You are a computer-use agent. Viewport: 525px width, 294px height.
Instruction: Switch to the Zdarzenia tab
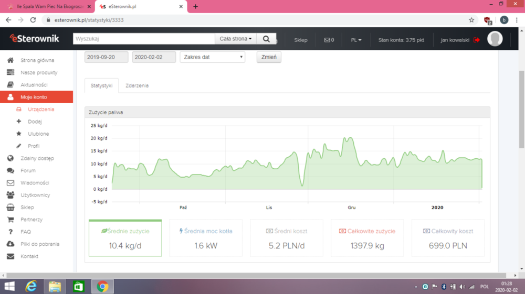pyautogui.click(x=137, y=85)
